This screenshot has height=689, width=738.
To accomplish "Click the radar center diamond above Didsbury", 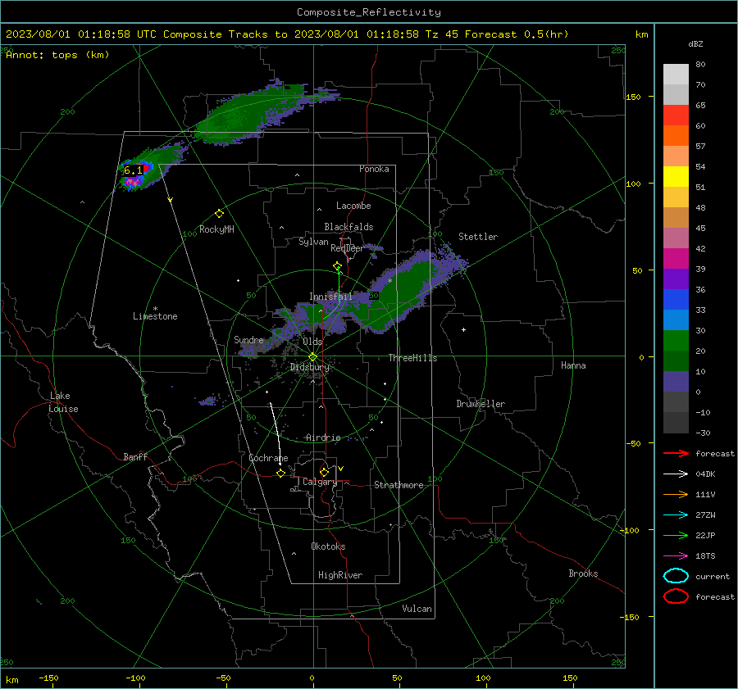I will coord(312,357).
